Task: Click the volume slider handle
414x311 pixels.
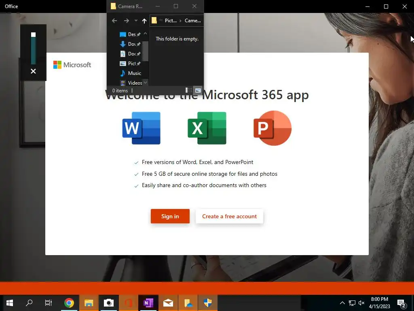Action: 33,35
